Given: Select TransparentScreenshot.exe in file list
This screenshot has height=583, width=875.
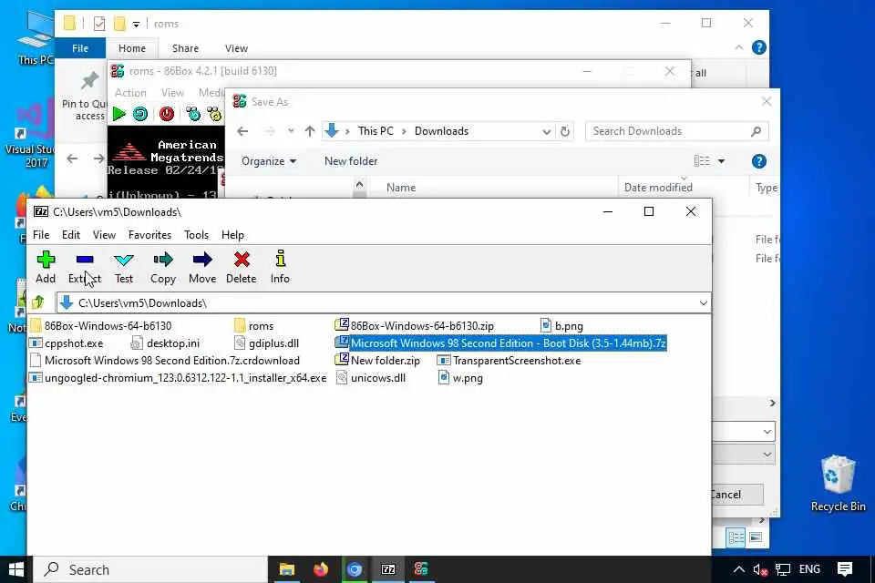Looking at the screenshot, I should [510, 361].
